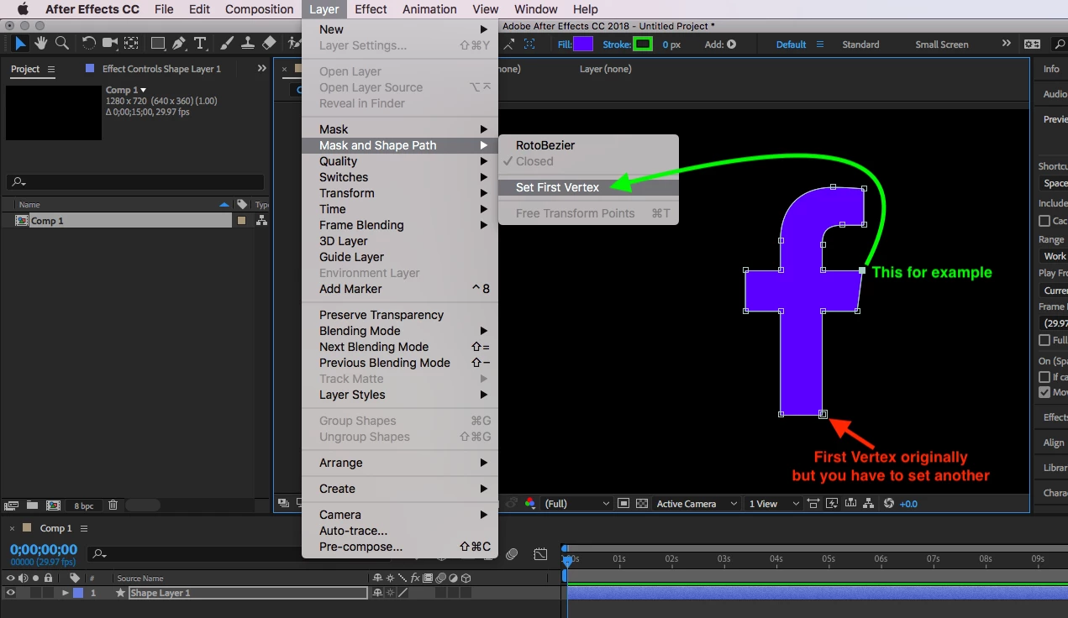Select the Clone Stamp tool
Screen dimensions: 1068x618
click(248, 43)
